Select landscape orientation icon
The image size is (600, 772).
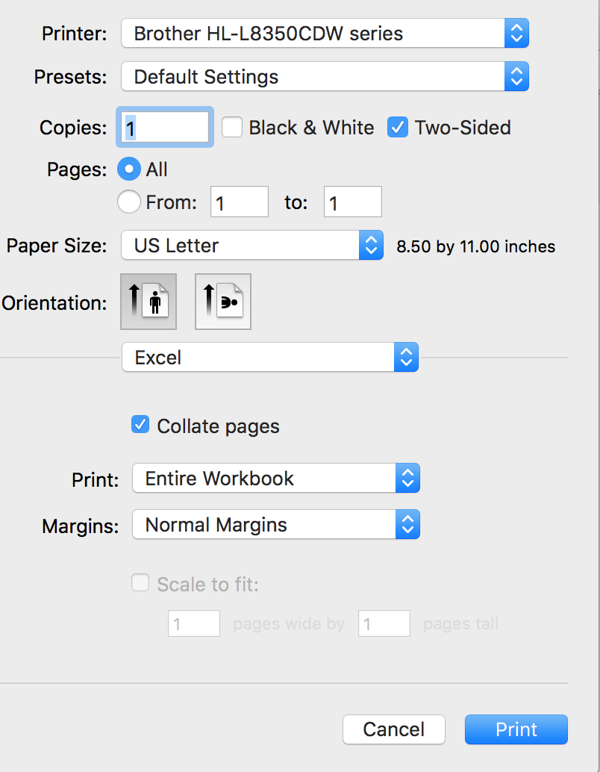tap(222, 302)
